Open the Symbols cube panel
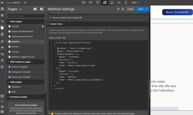Viewport: 193px width, 115px height. [x=2, y=15]
